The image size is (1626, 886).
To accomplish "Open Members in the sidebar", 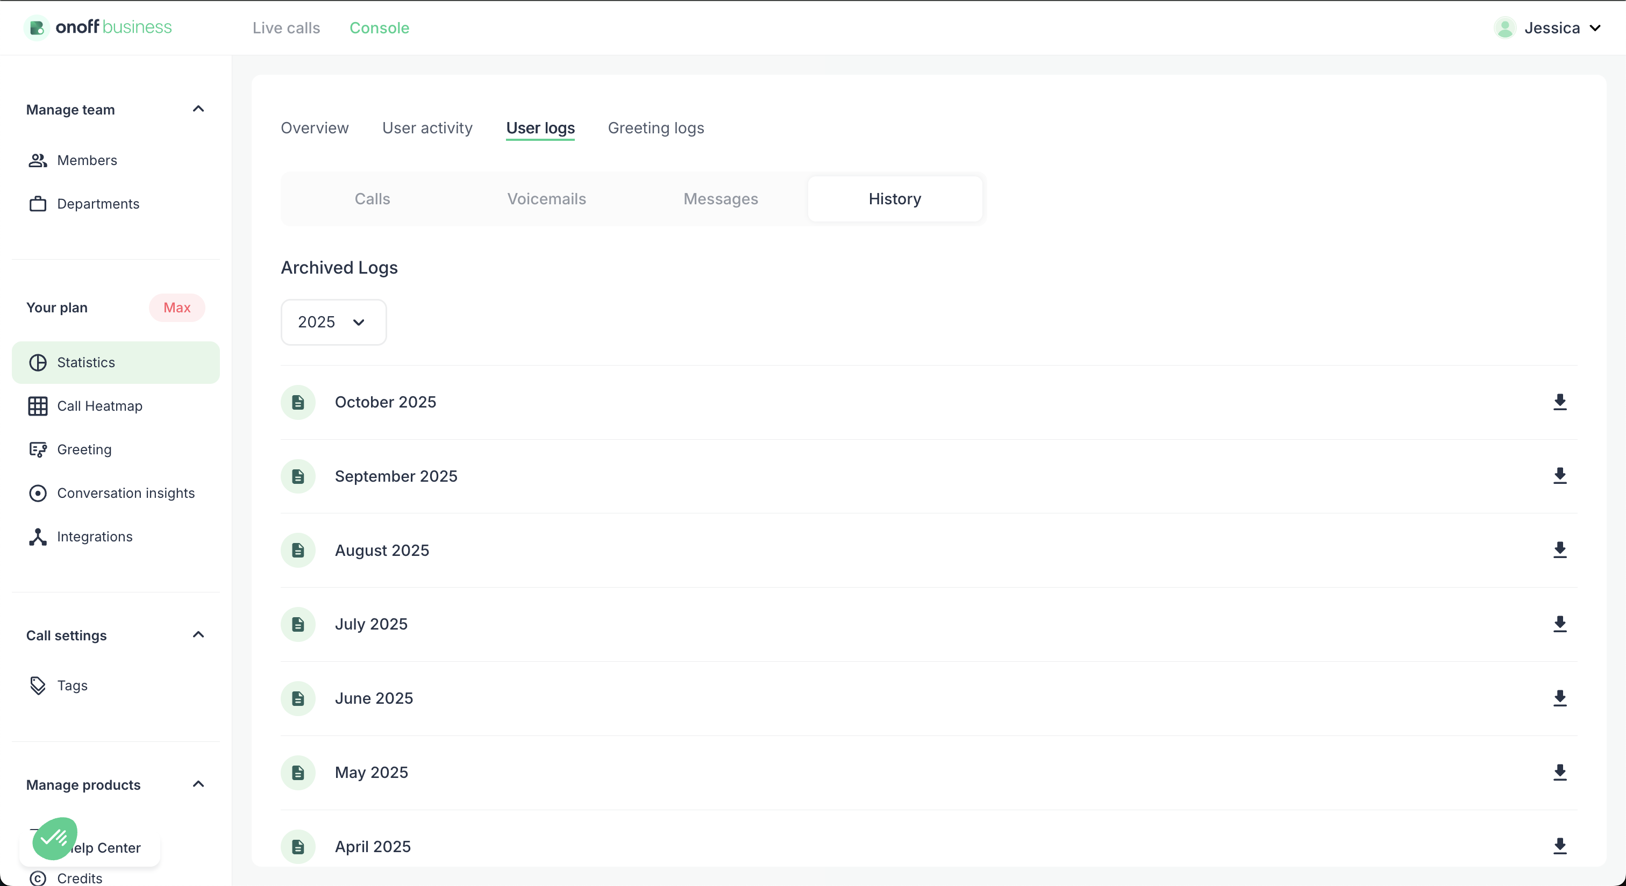I will (116, 160).
